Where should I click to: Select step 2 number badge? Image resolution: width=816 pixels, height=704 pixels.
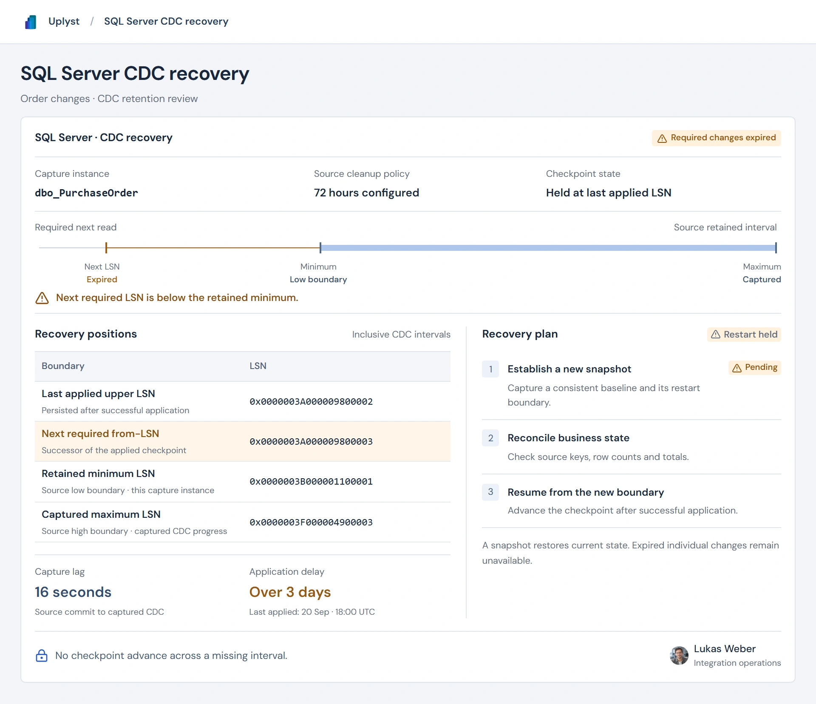click(490, 438)
